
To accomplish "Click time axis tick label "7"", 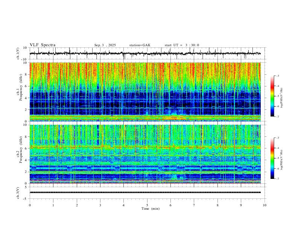I will coord(194,205).
